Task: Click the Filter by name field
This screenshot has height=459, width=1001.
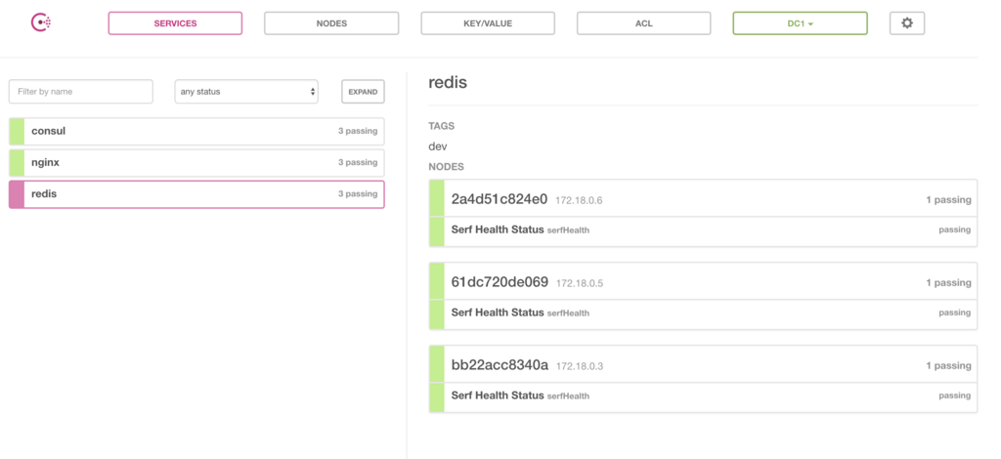Action: point(81,91)
